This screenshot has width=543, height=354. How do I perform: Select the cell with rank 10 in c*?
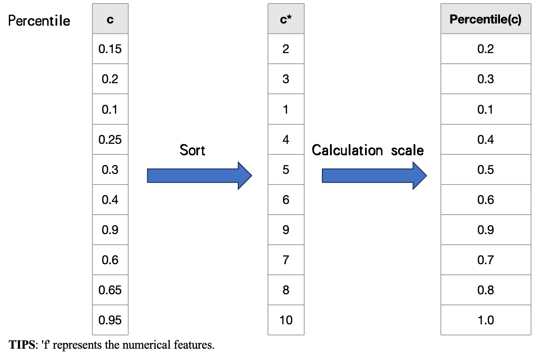[x=286, y=320]
